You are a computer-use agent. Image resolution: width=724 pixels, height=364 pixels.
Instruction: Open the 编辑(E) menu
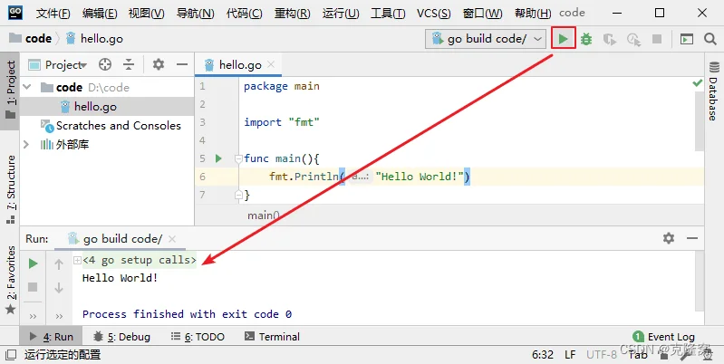pyautogui.click(x=100, y=14)
